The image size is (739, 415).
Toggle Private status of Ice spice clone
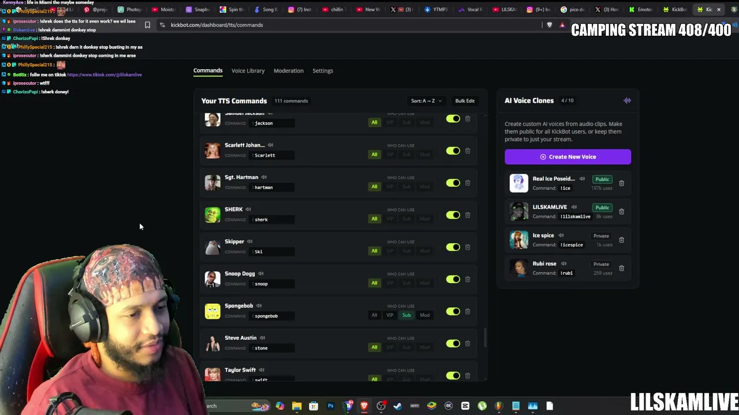point(601,236)
